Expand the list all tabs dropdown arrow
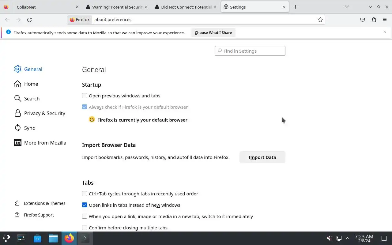 347,7
